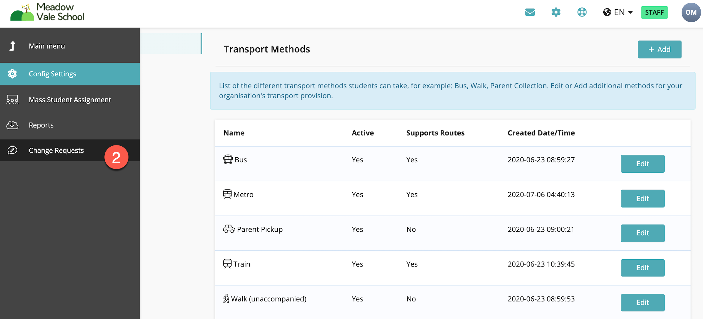Click the Parent Pickup car icon
Screen dimensions: 703x319
coord(229,229)
